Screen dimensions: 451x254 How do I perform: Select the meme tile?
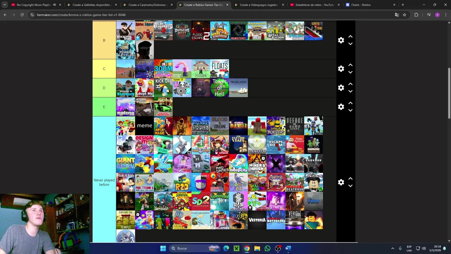[144, 126]
